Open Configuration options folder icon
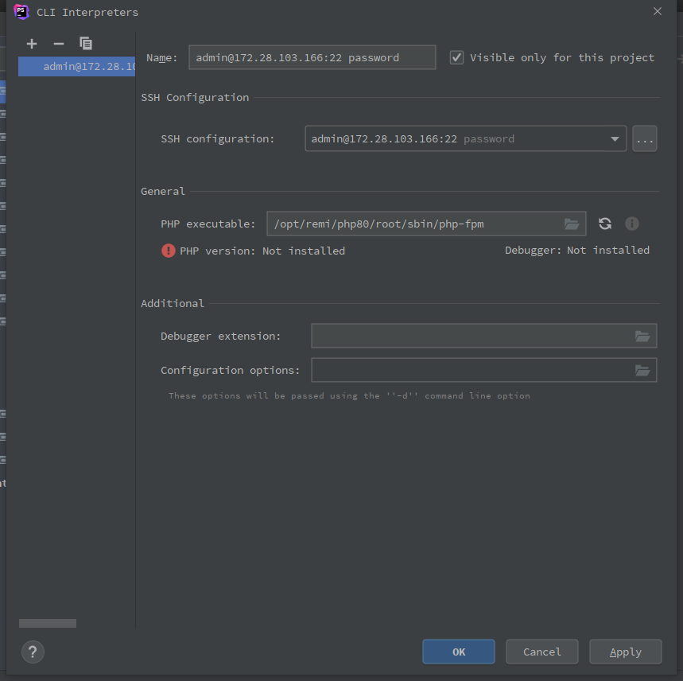Viewport: 683px width, 681px height. tap(642, 371)
